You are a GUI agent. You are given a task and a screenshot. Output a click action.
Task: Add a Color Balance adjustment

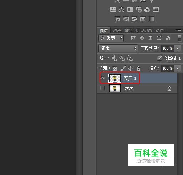[x=122, y=9]
